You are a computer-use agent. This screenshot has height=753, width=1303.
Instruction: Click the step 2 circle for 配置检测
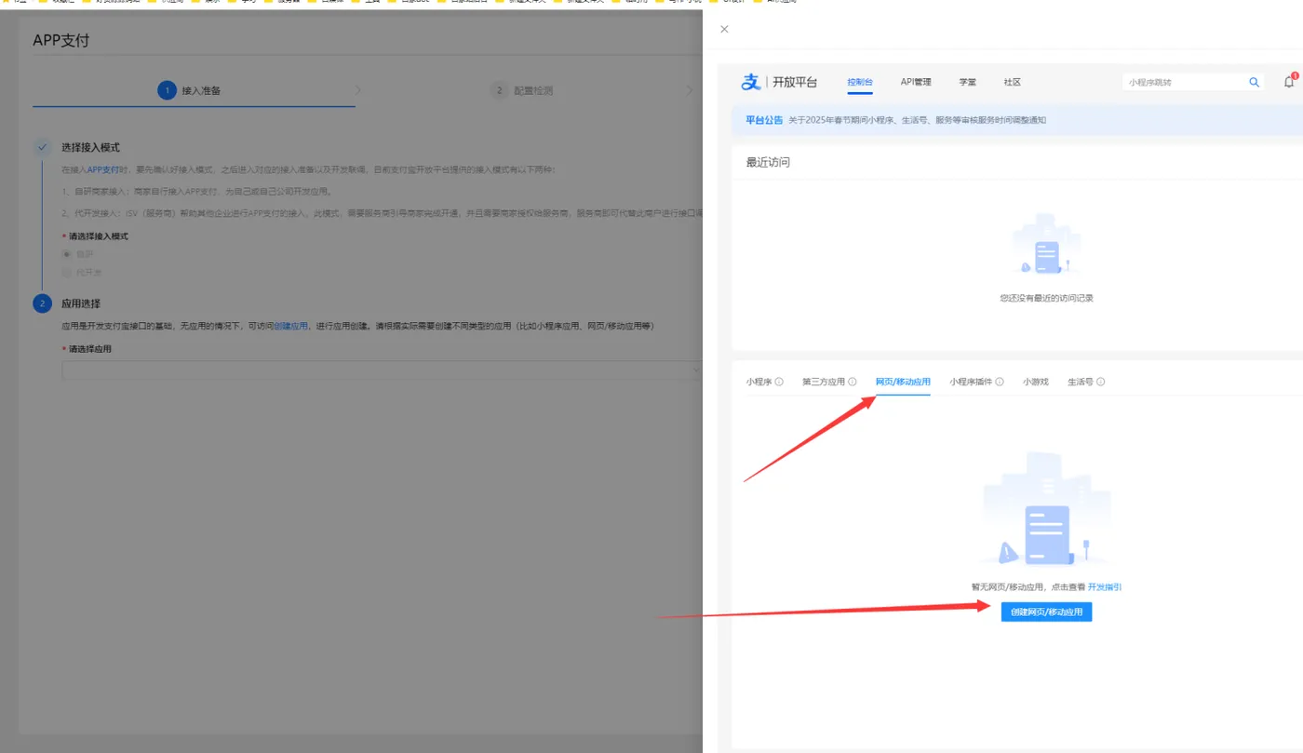(x=499, y=90)
